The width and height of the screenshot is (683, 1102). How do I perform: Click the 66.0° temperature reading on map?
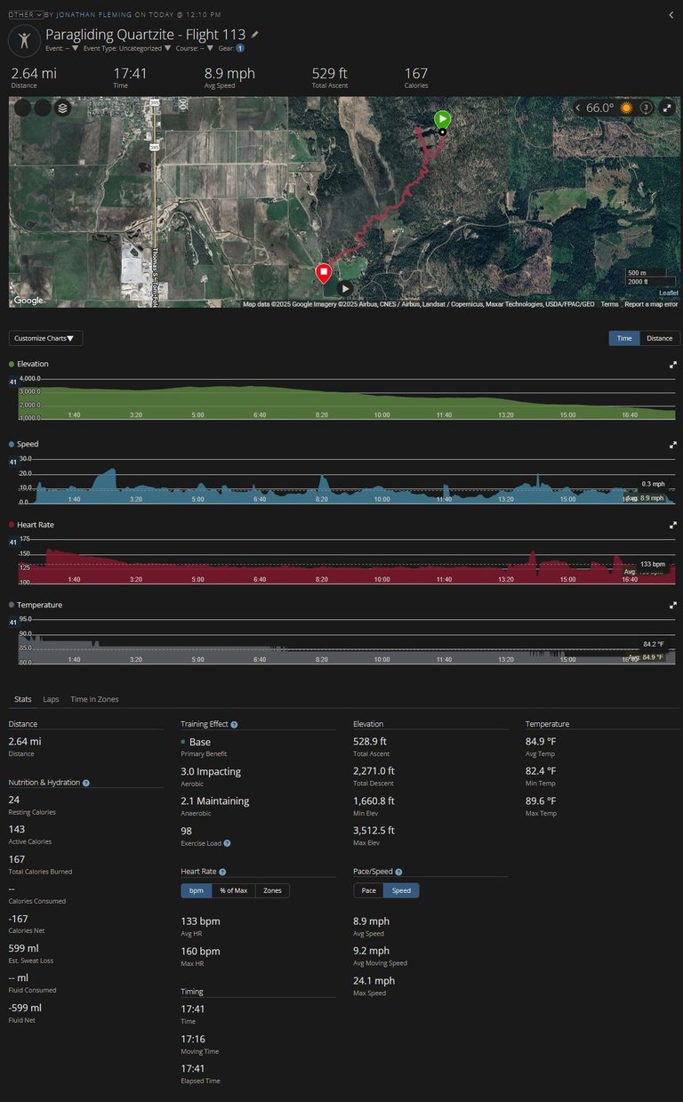click(x=600, y=108)
